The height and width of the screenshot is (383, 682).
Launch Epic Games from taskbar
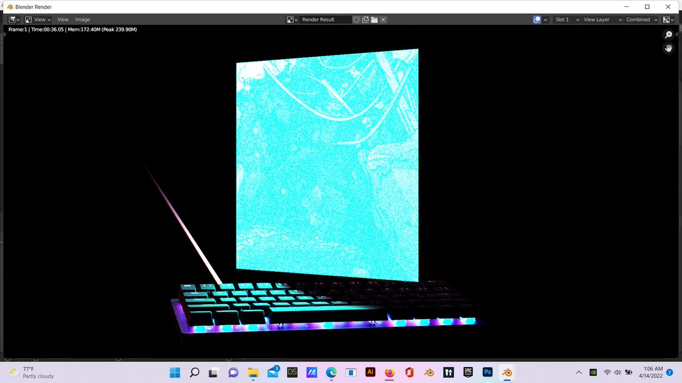coord(468,372)
